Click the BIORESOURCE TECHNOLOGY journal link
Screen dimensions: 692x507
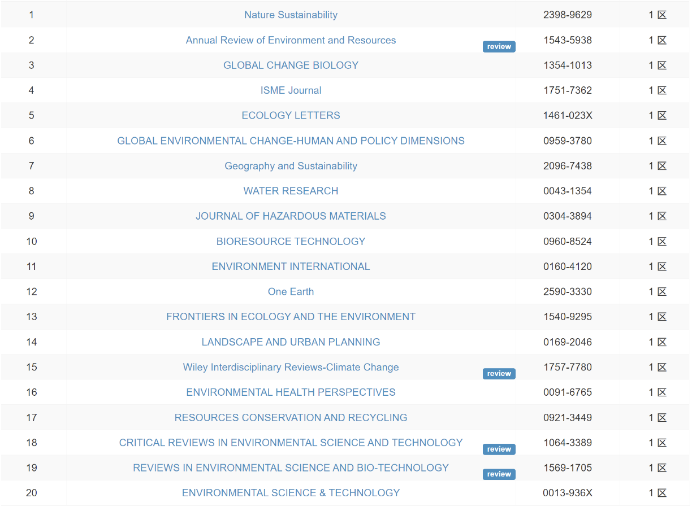tap(291, 241)
